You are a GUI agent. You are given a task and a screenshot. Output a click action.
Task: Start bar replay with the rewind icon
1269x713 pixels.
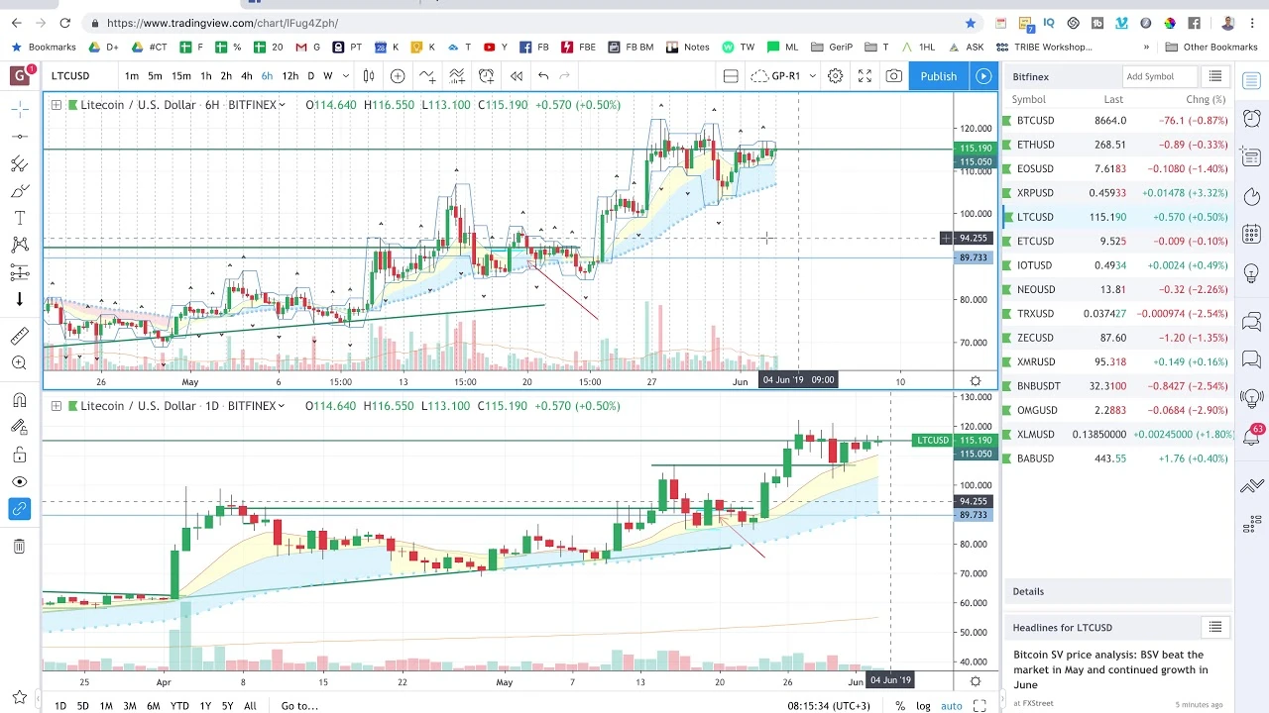tap(516, 76)
